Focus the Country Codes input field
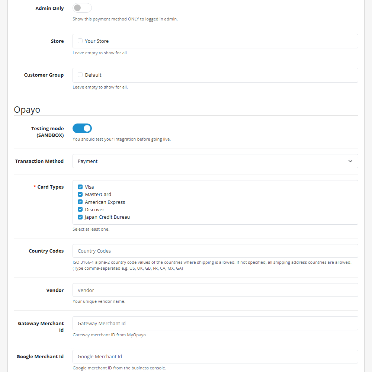The width and height of the screenshot is (372, 372). tap(215, 251)
